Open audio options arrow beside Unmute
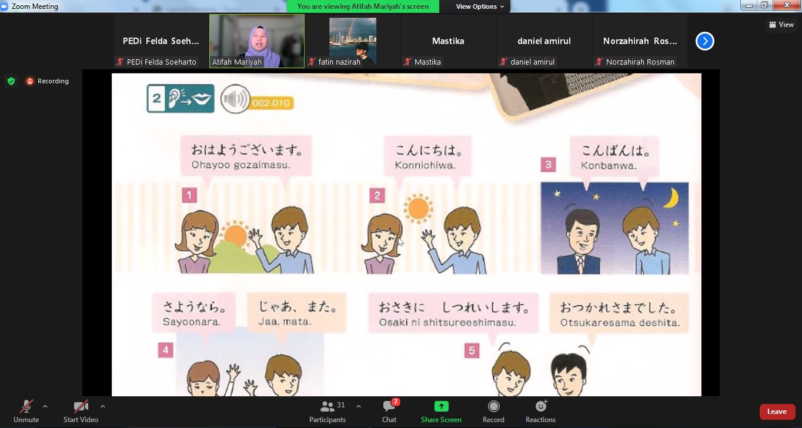Image resolution: width=802 pixels, height=428 pixels. [45, 406]
